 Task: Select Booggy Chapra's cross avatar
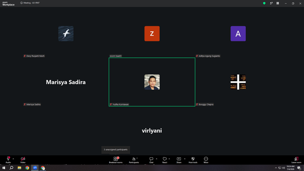click(x=238, y=82)
